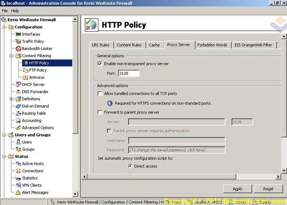This screenshot has width=287, height=205.
Task: Click tree panel scroll up arrow
Action: pos(75,19)
